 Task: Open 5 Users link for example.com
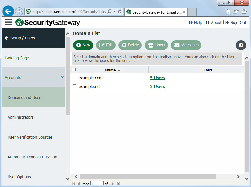pyautogui.click(x=158, y=78)
